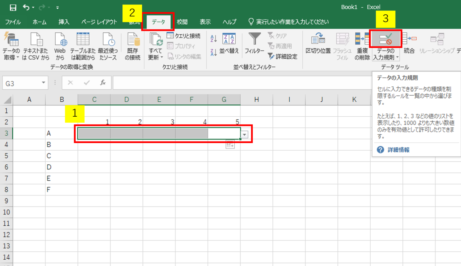Click the Save icon in title bar
This screenshot has width=461, height=266.
pyautogui.click(x=13, y=7)
